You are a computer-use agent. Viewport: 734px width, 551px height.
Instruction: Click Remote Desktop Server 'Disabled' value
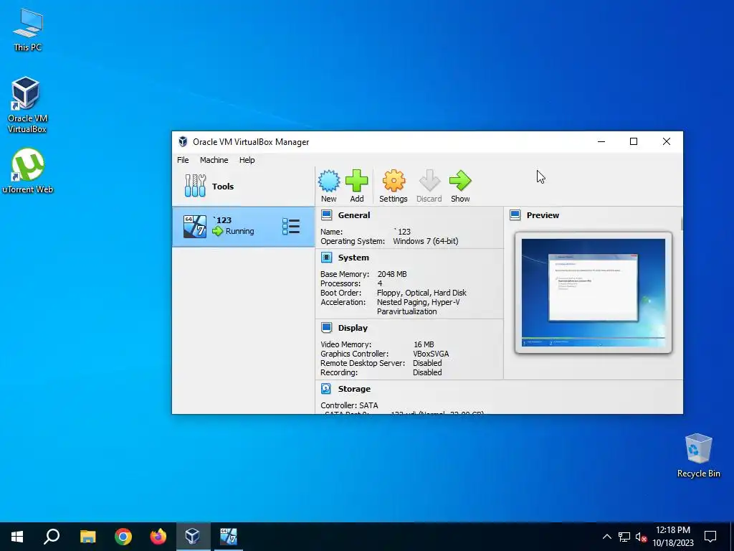point(427,362)
